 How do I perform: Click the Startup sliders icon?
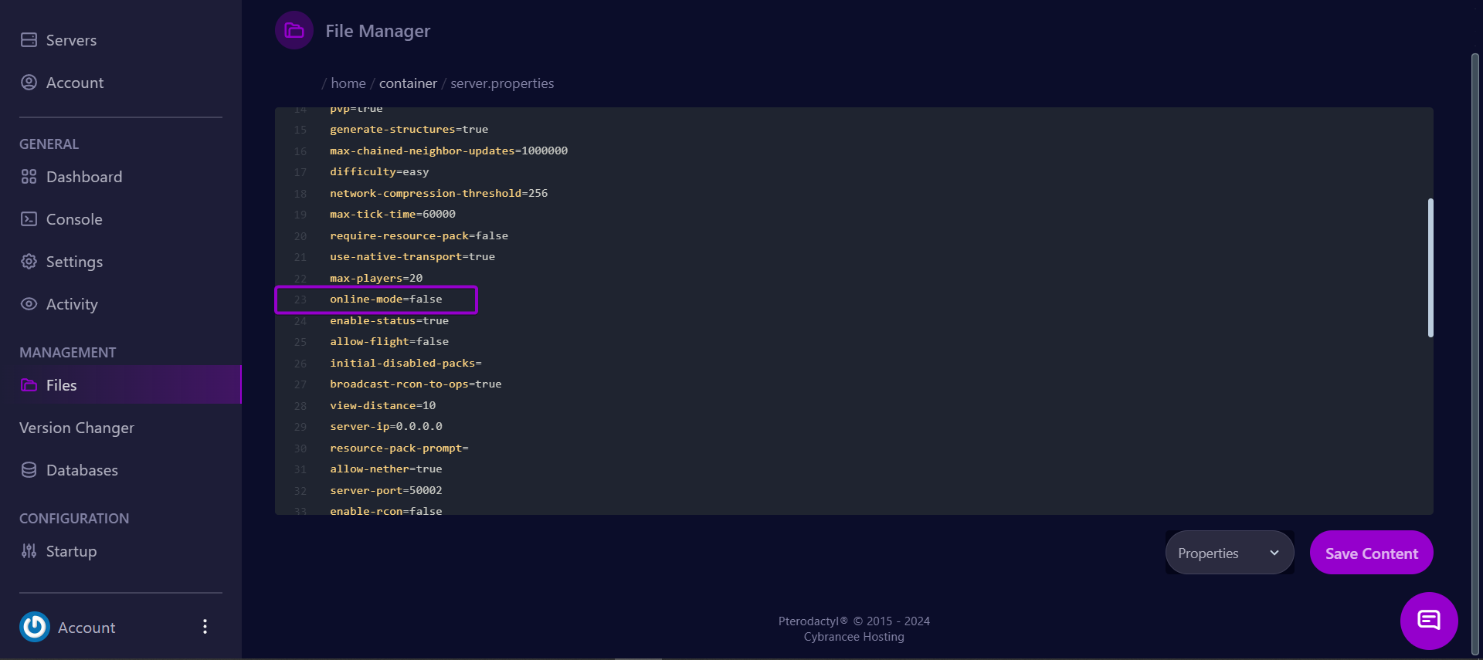pos(29,551)
